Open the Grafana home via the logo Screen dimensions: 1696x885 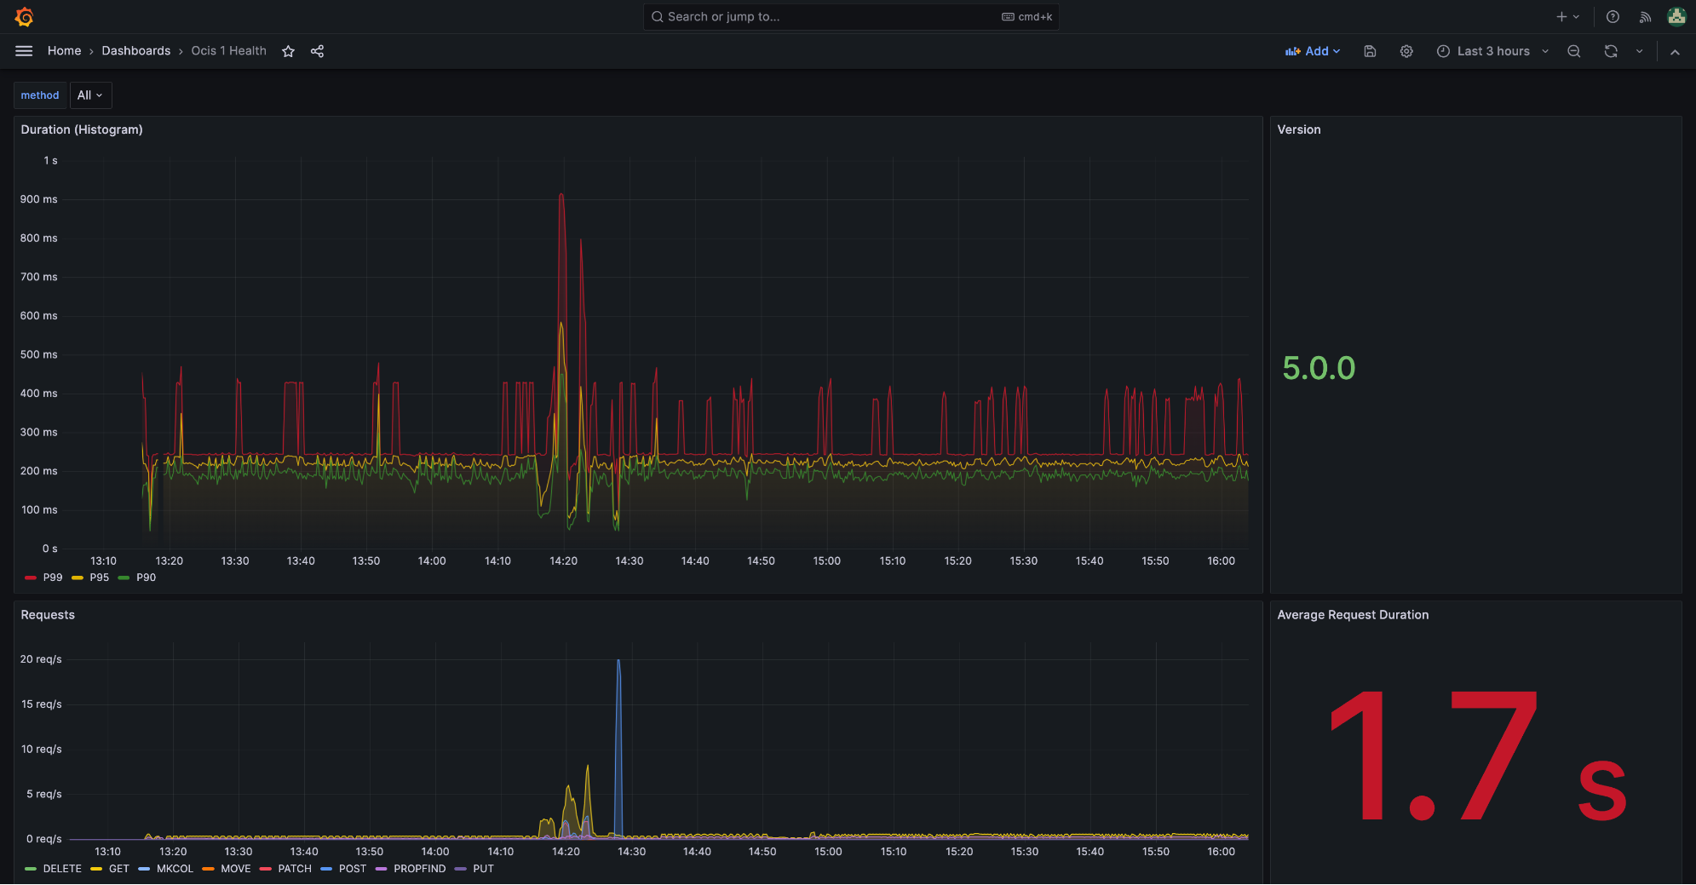click(24, 16)
